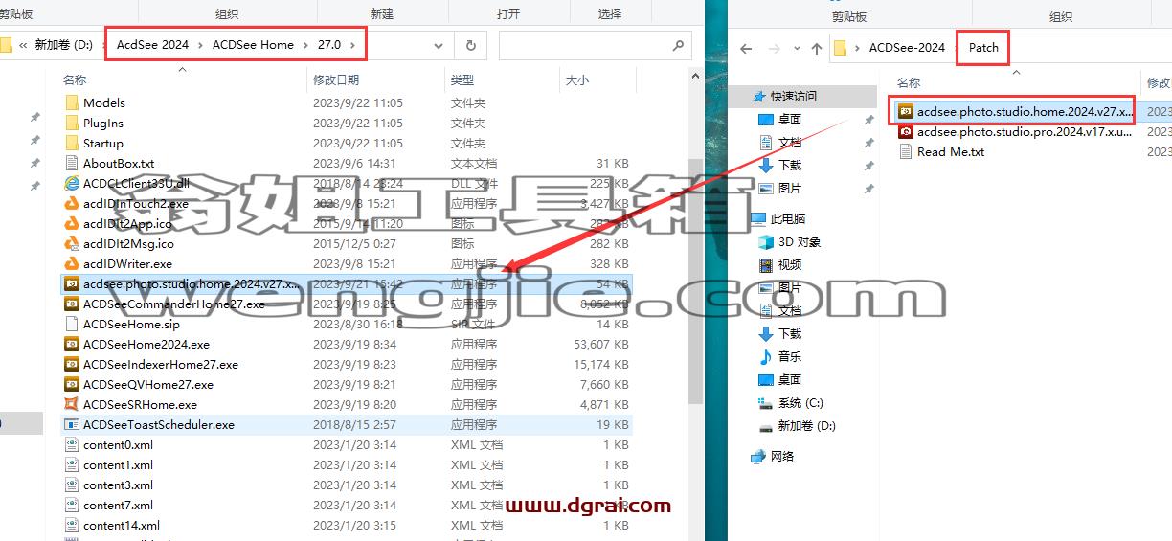Click the Models folder icon
This screenshot has height=541, width=1172.
[71, 102]
